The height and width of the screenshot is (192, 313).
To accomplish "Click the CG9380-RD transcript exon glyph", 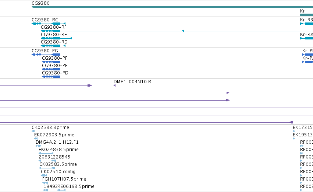I will (53, 46).
